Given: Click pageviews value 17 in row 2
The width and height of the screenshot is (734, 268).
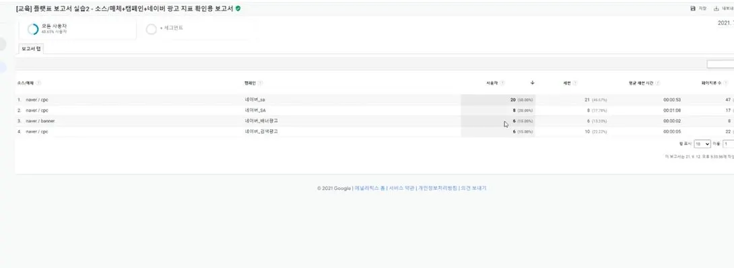Looking at the screenshot, I should 728,110.
